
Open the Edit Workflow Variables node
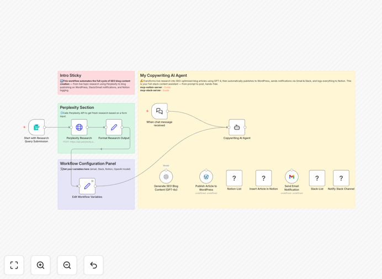pos(87,186)
